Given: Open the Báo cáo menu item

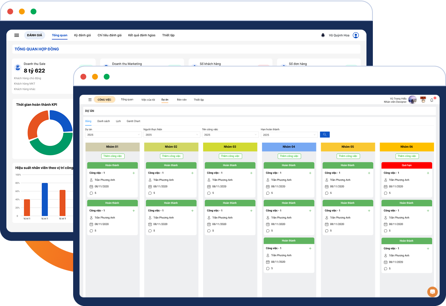Looking at the screenshot, I should point(181,100).
